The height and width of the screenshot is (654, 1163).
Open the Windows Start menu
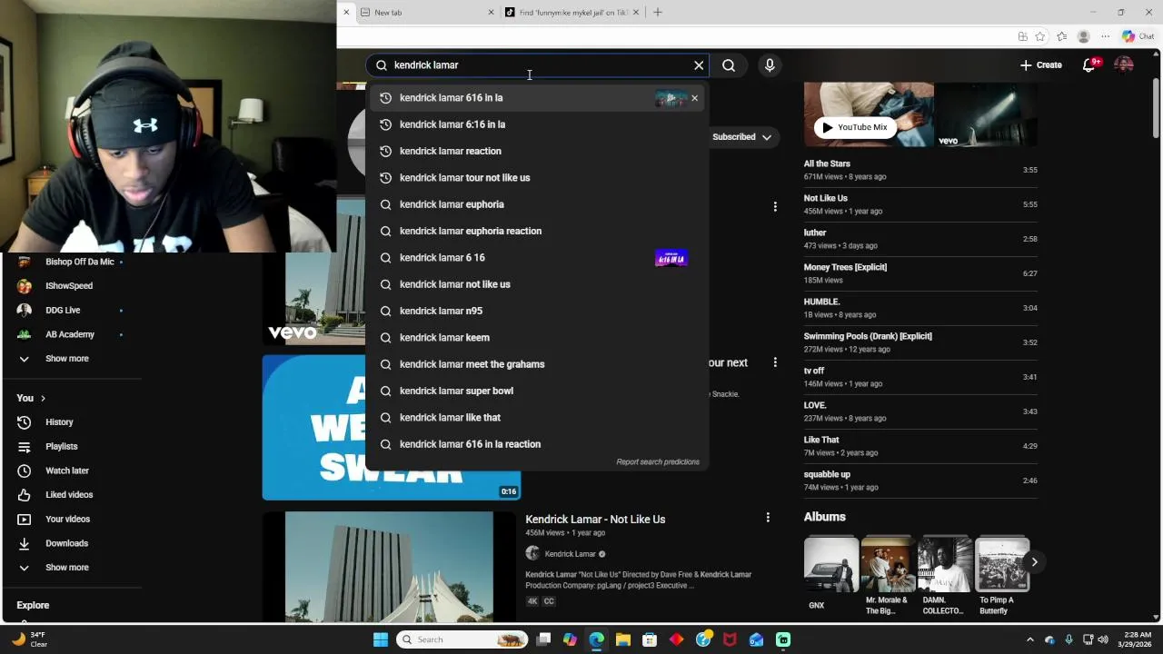pos(381,639)
